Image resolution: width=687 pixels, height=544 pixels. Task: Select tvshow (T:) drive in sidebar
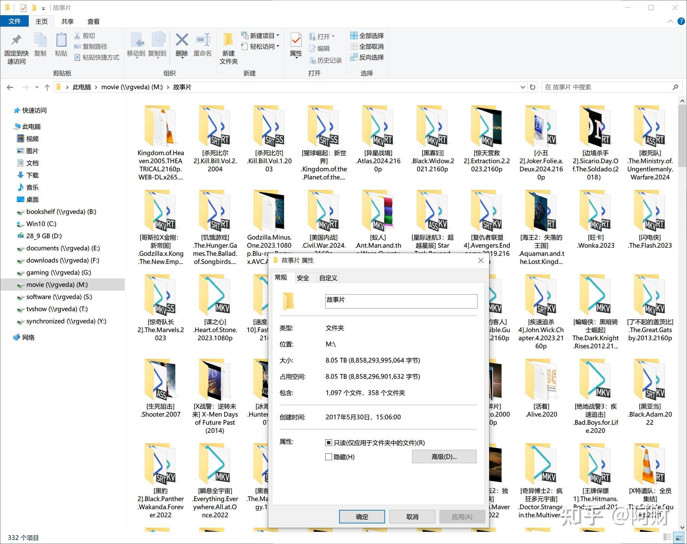click(x=57, y=309)
